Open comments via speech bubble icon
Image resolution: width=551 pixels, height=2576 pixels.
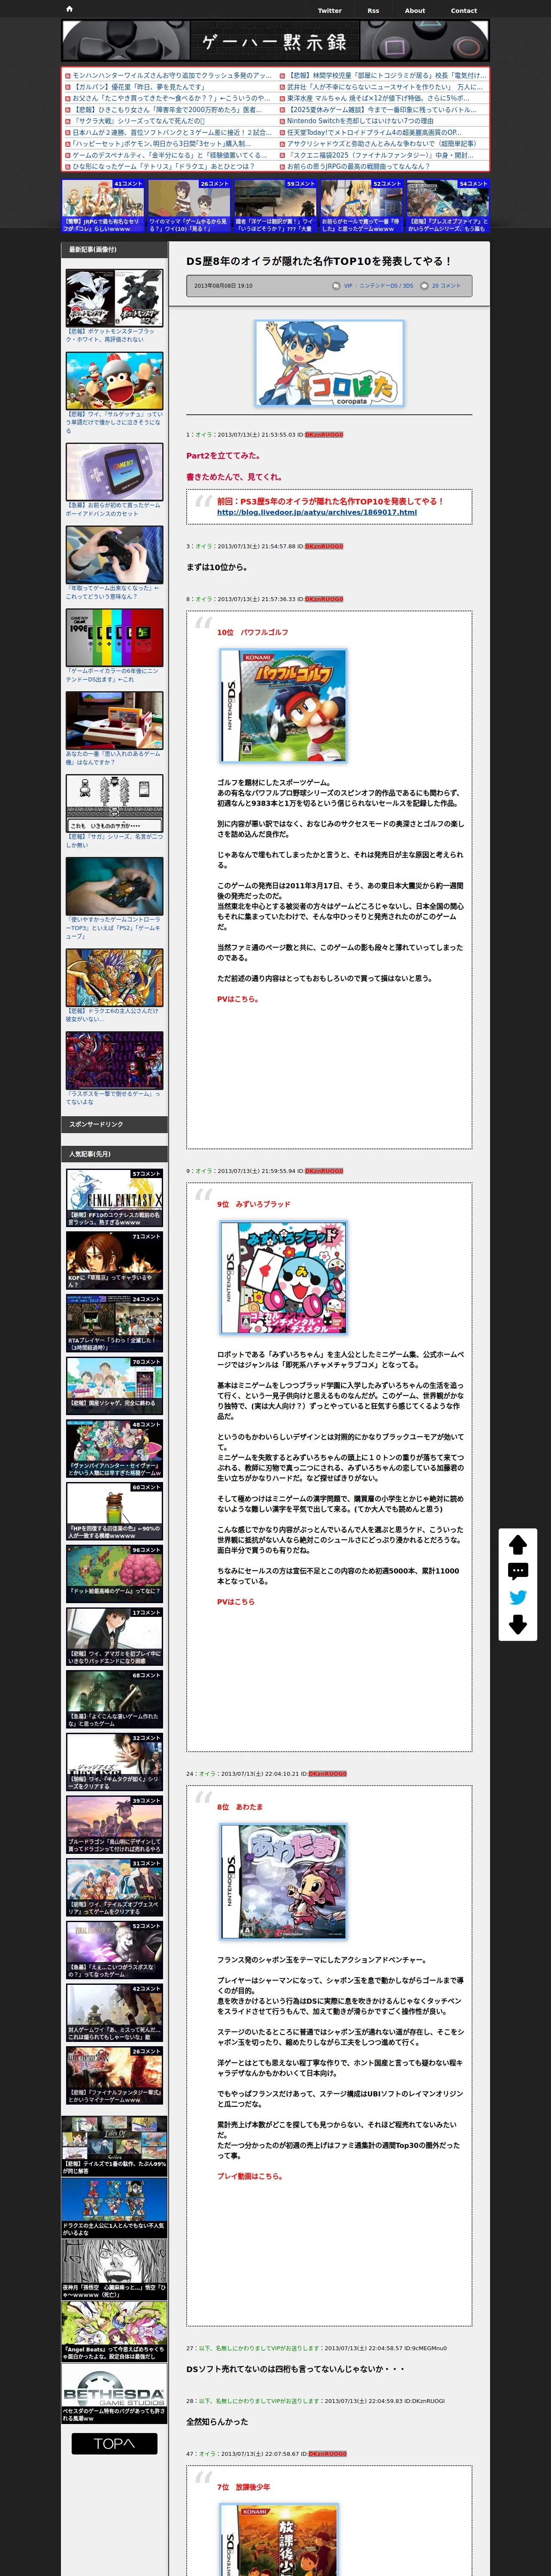coord(517,1571)
